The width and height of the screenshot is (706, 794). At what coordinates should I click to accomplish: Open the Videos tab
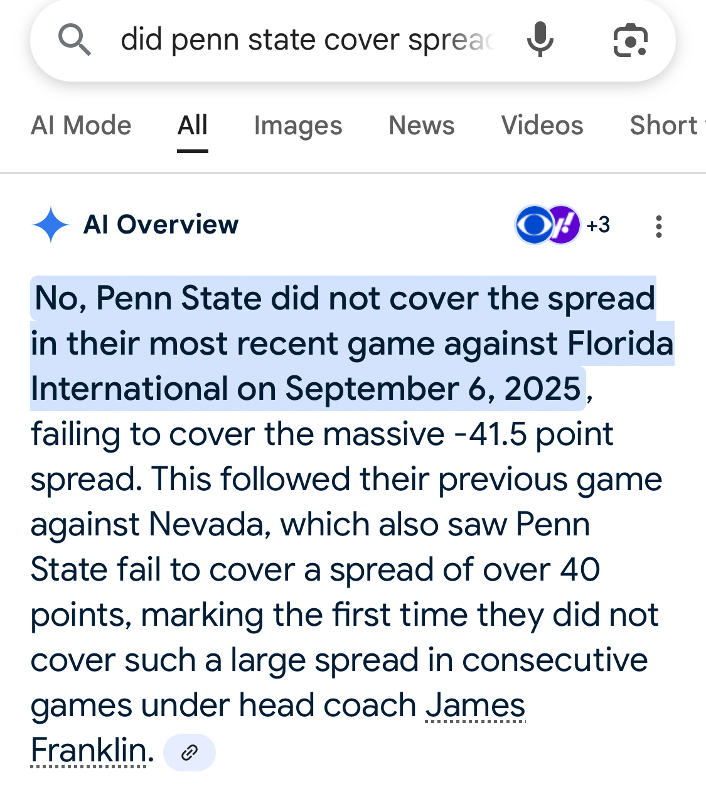[x=542, y=126]
